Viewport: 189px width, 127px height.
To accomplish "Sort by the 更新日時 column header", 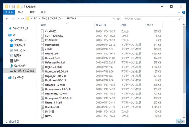I will 101,25.
